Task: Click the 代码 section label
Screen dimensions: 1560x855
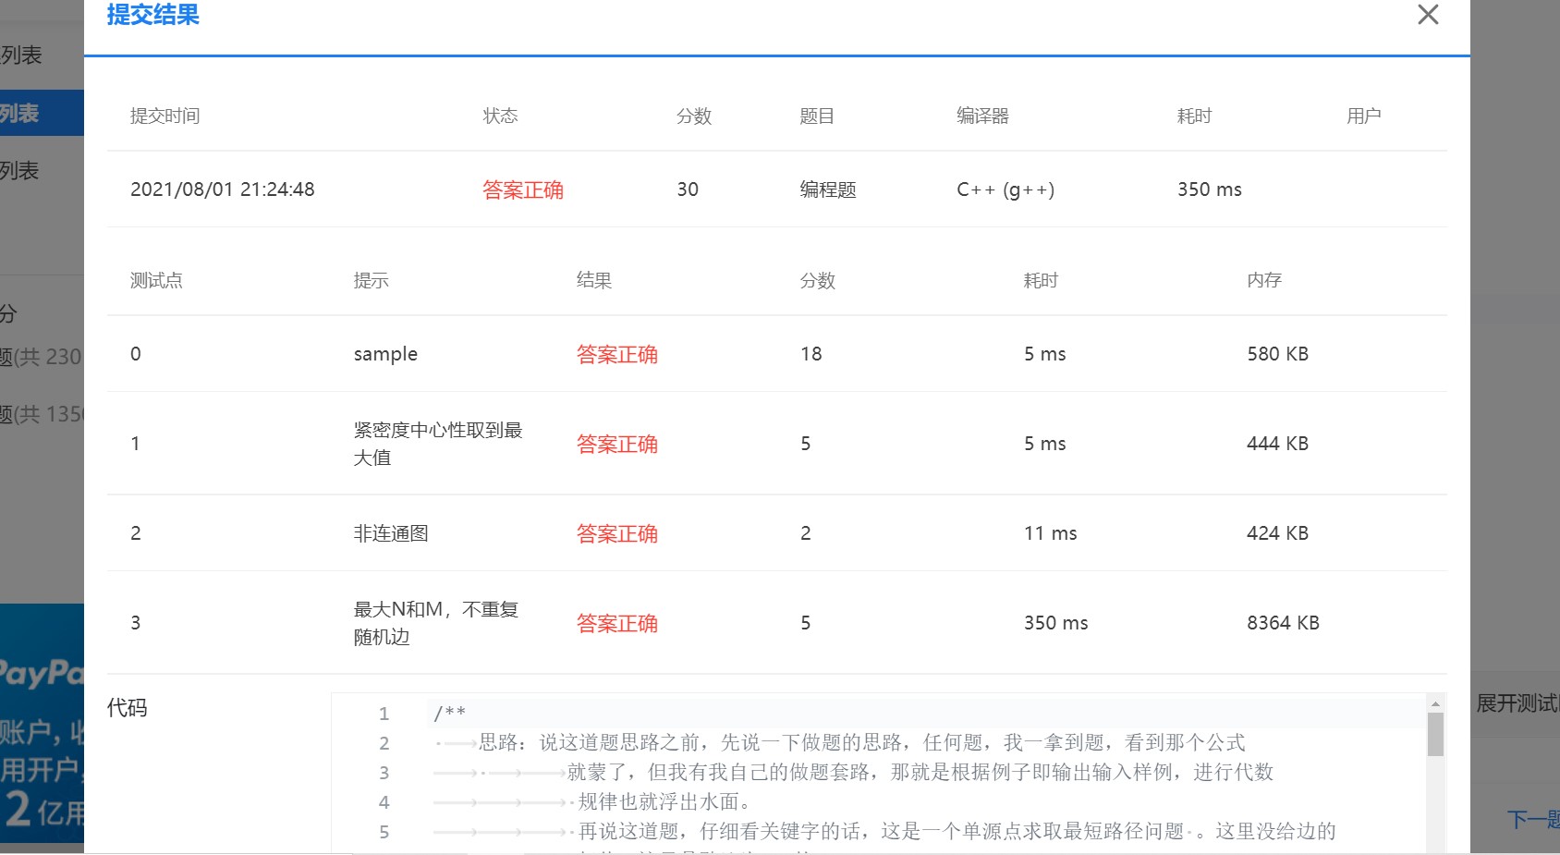Action: pos(127,708)
